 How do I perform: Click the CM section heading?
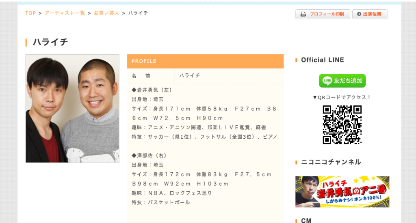click(x=306, y=220)
